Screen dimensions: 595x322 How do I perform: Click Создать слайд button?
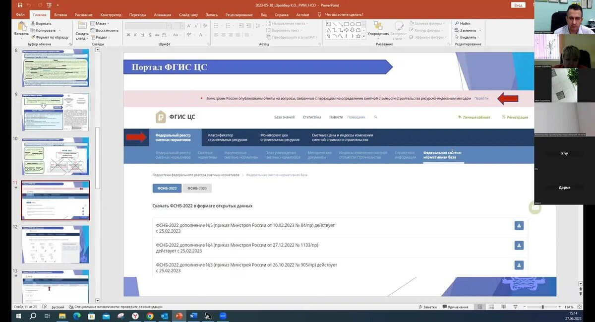click(82, 30)
